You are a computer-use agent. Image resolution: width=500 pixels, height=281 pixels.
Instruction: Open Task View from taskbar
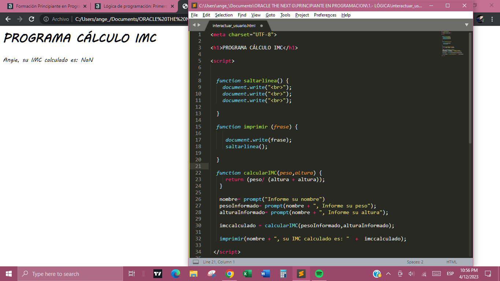pyautogui.click(x=132, y=274)
